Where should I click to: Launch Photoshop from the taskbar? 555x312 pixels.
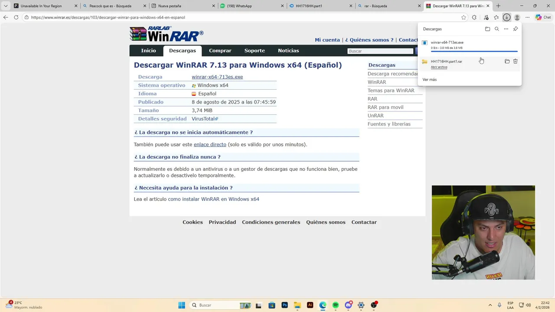(285, 305)
